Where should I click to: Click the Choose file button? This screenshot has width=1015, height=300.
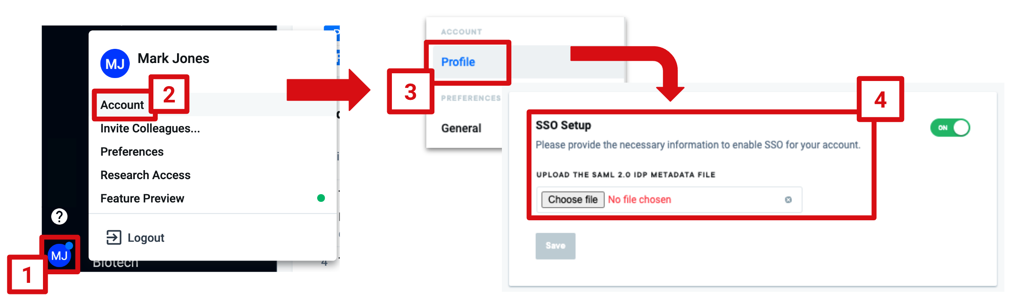(x=572, y=199)
